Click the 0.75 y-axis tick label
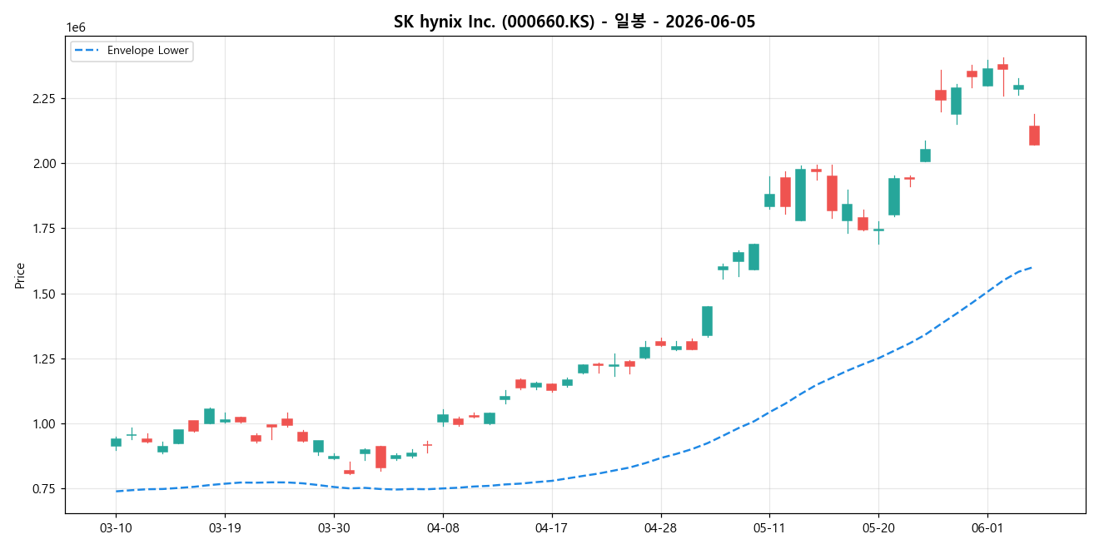Screen dimensions: 1099x549 44,488
